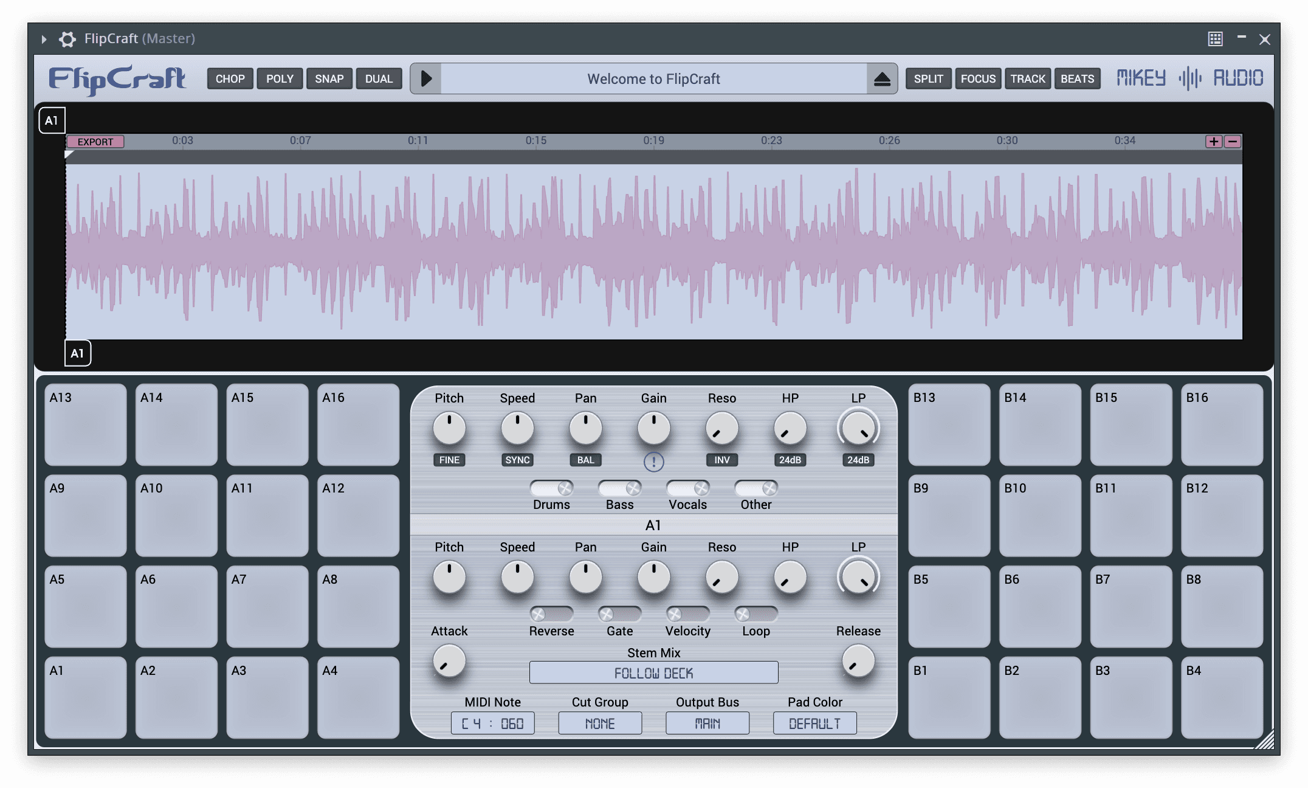
Task: Trigger pad A7
Action: click(267, 606)
